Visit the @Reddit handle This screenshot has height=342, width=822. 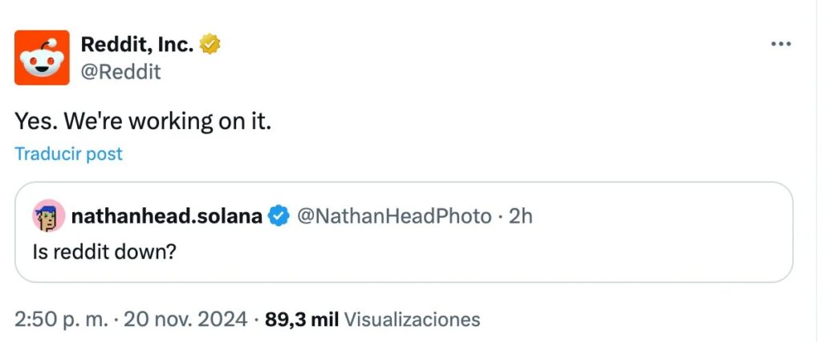click(121, 71)
